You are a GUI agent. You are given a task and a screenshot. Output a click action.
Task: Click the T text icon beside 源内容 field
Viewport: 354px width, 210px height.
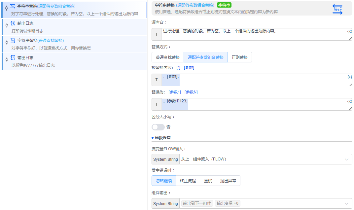click(156, 34)
